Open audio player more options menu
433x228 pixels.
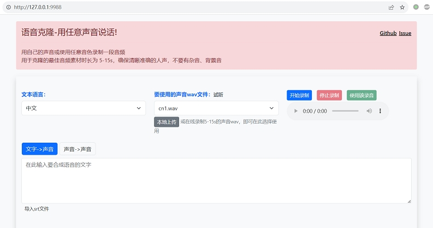(381, 111)
